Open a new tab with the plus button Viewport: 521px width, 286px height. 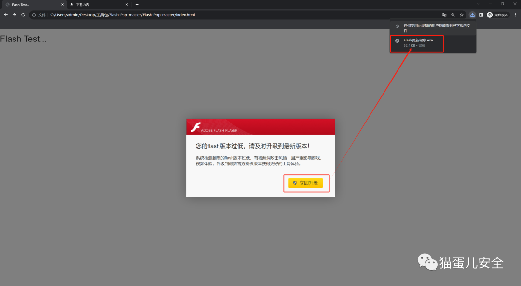137,5
